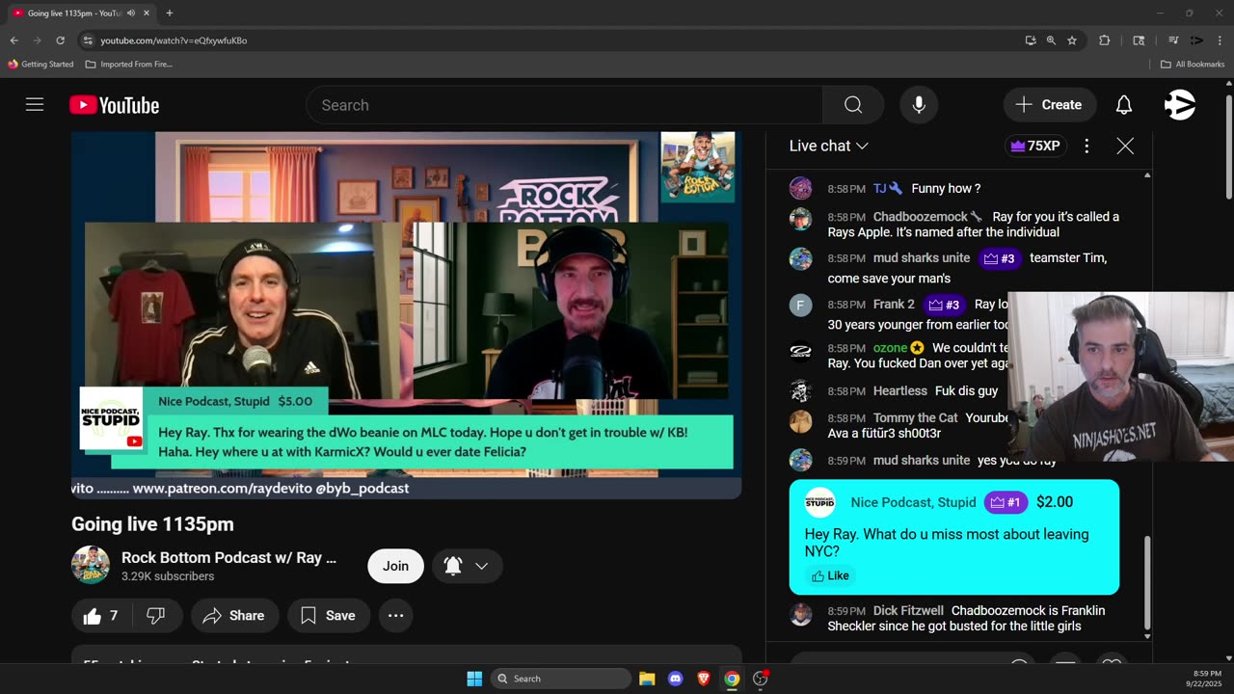Save the video to a playlist

pos(328,616)
